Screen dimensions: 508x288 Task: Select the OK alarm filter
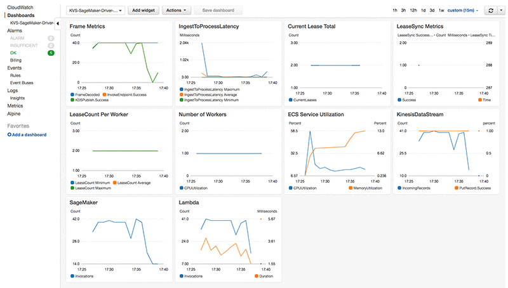13,53
